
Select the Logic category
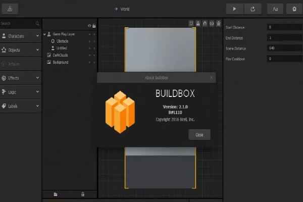(21, 92)
